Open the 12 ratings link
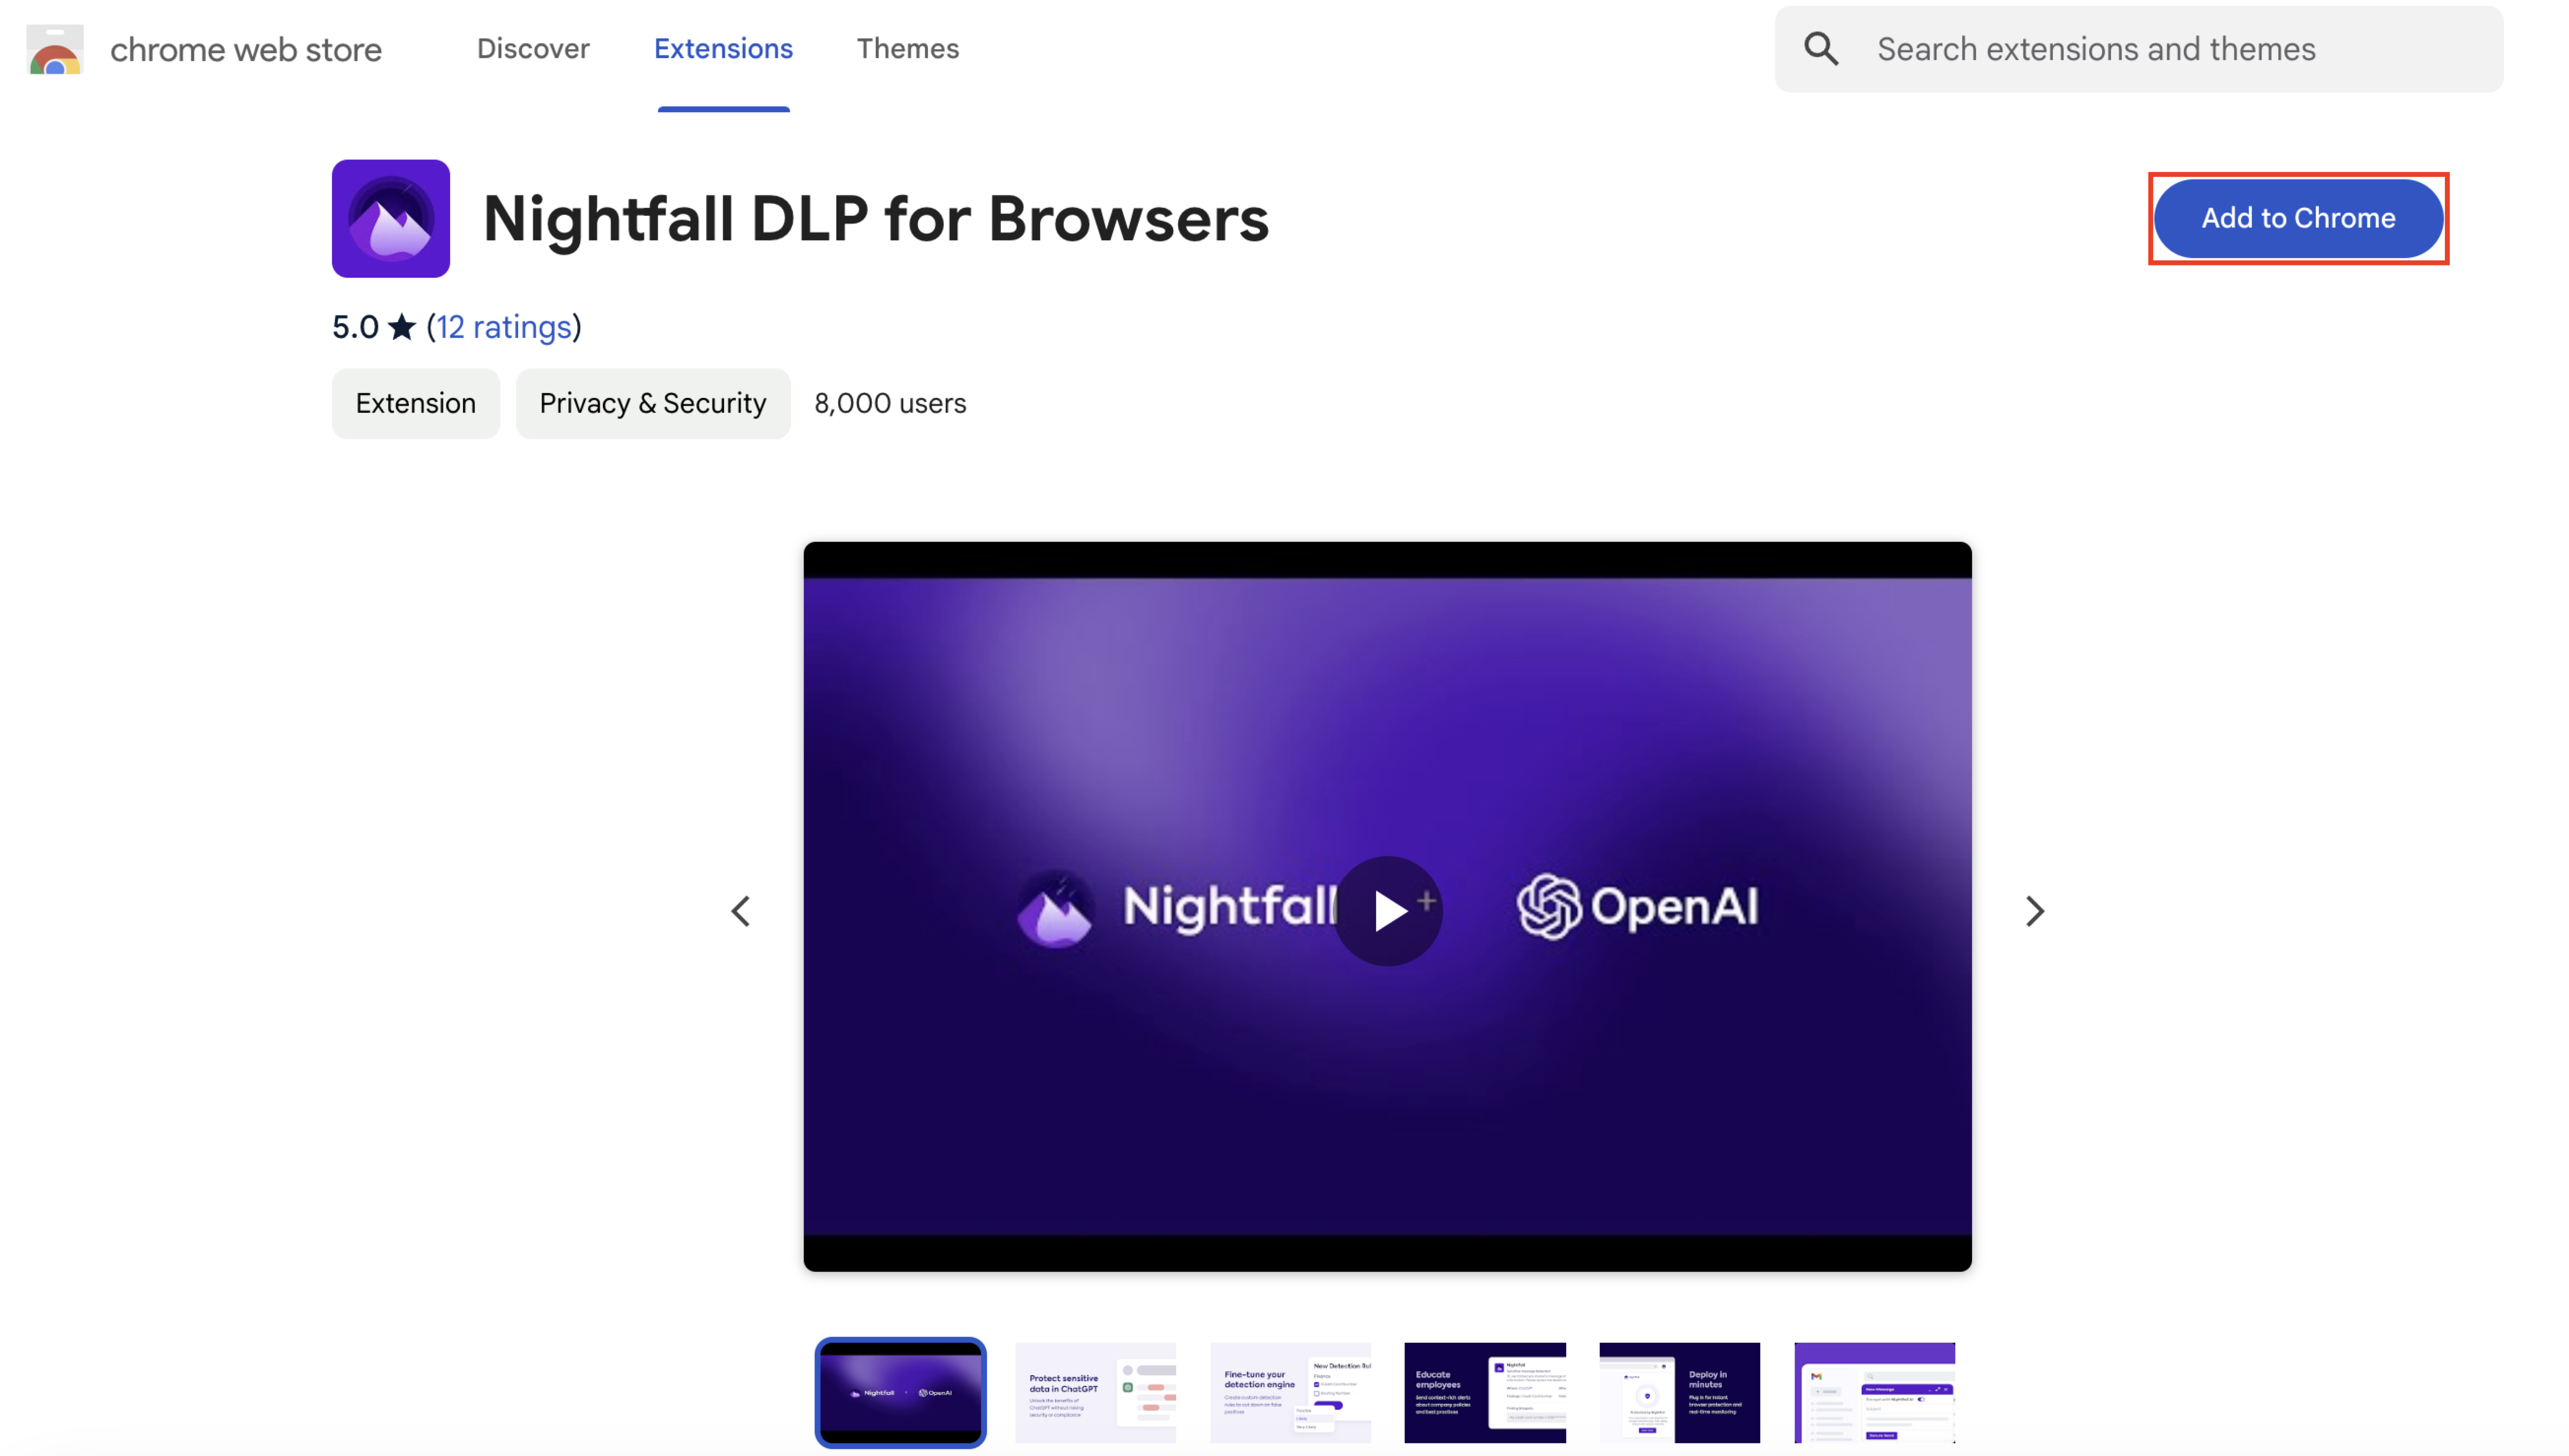This screenshot has height=1456, width=2569. pos(504,327)
